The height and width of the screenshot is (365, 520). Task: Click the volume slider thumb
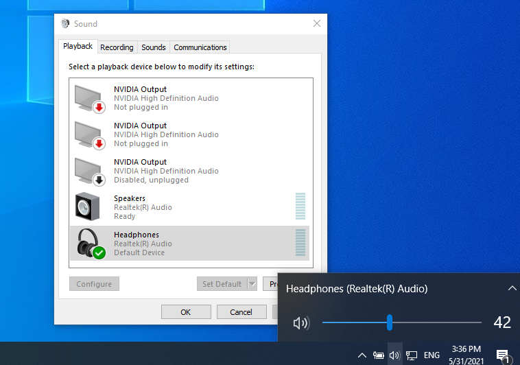coord(390,322)
